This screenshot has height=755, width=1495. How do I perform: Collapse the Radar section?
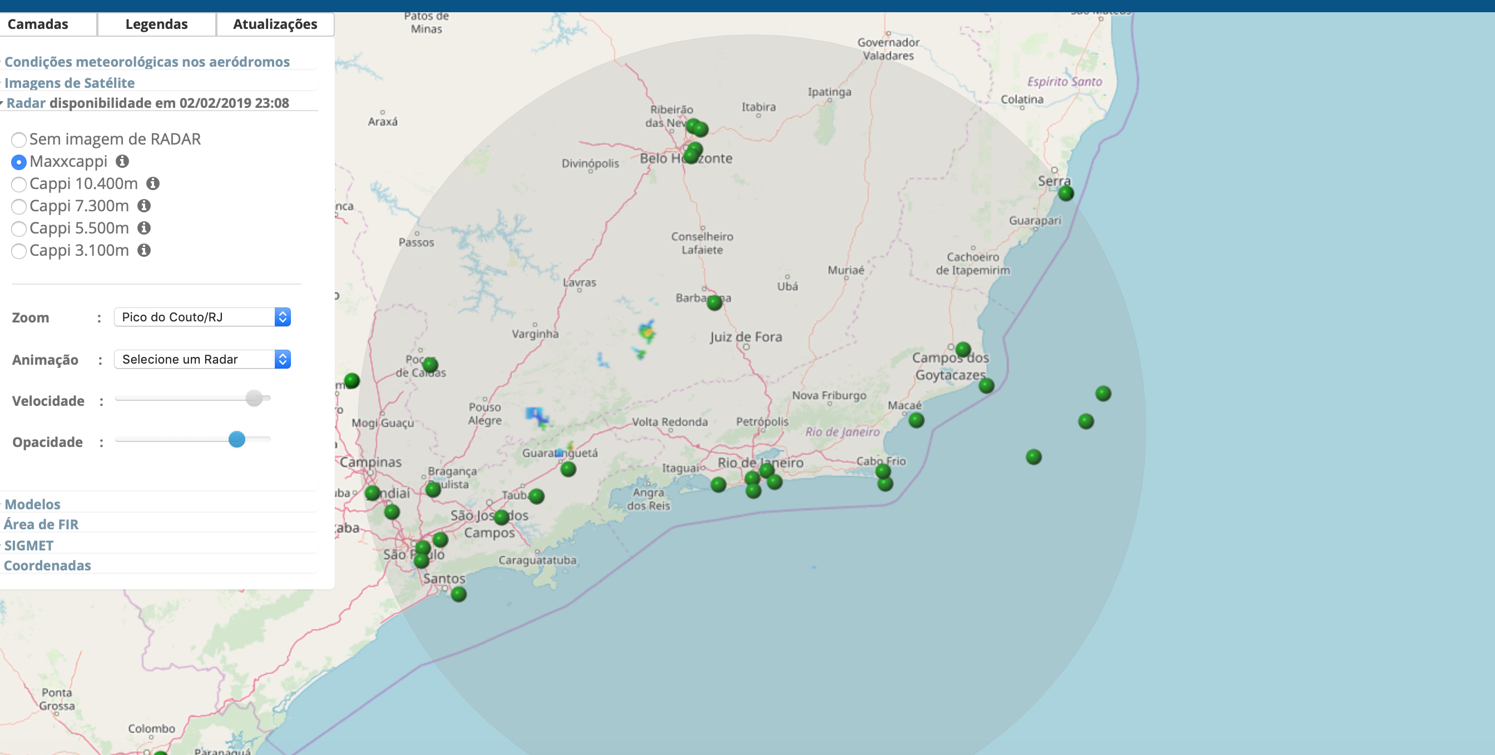pos(26,103)
